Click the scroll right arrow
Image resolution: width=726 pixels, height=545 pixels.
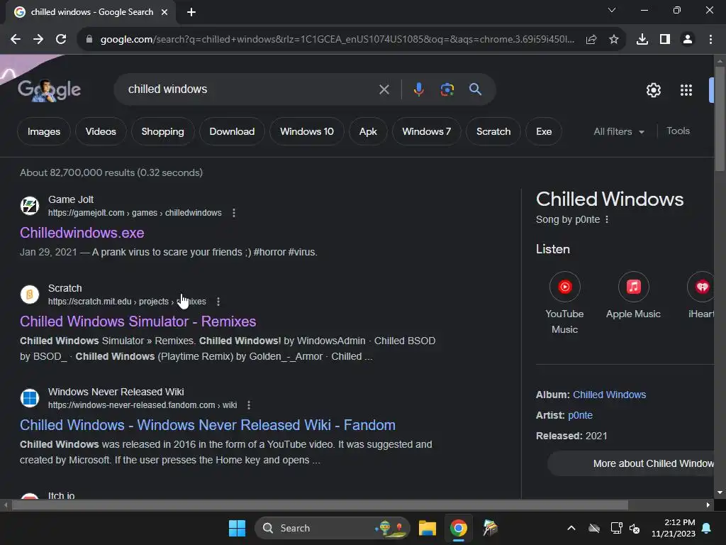point(708,505)
